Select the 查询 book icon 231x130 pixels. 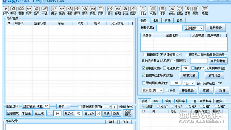(x=21, y=9)
